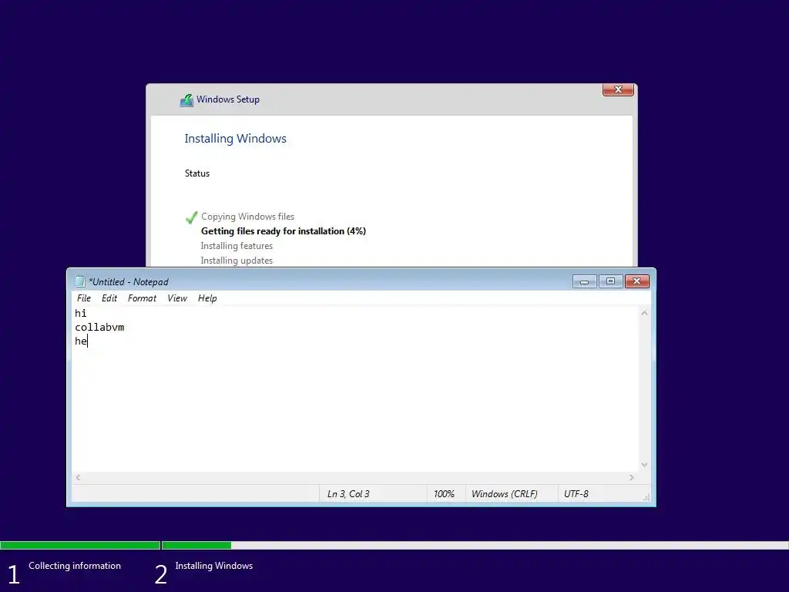The width and height of the screenshot is (789, 592).
Task: Close the Notepad window
Action: [637, 281]
